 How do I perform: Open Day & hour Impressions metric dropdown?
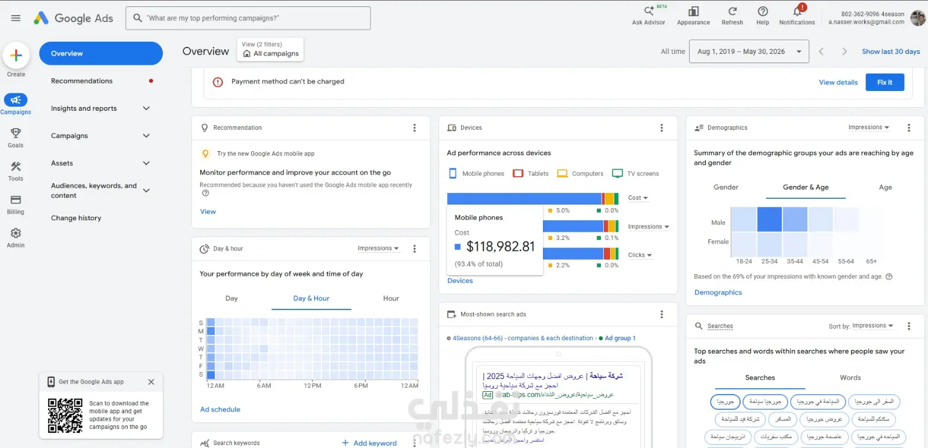click(378, 249)
